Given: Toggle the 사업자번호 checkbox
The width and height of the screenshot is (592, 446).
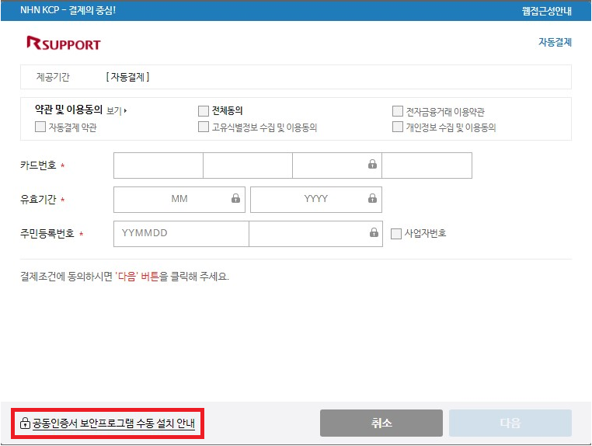Looking at the screenshot, I should [396, 234].
